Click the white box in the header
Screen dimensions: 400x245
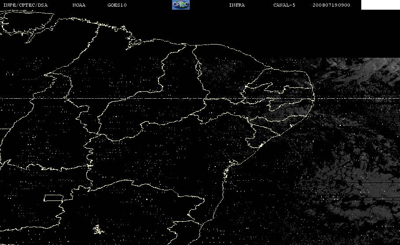(381, 5)
